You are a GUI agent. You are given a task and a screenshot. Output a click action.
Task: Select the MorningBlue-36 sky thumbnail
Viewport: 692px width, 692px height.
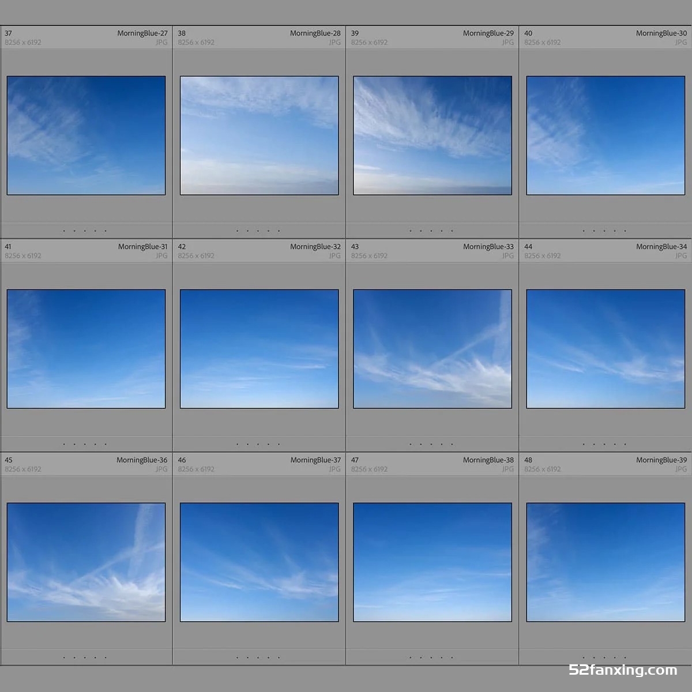point(86,562)
